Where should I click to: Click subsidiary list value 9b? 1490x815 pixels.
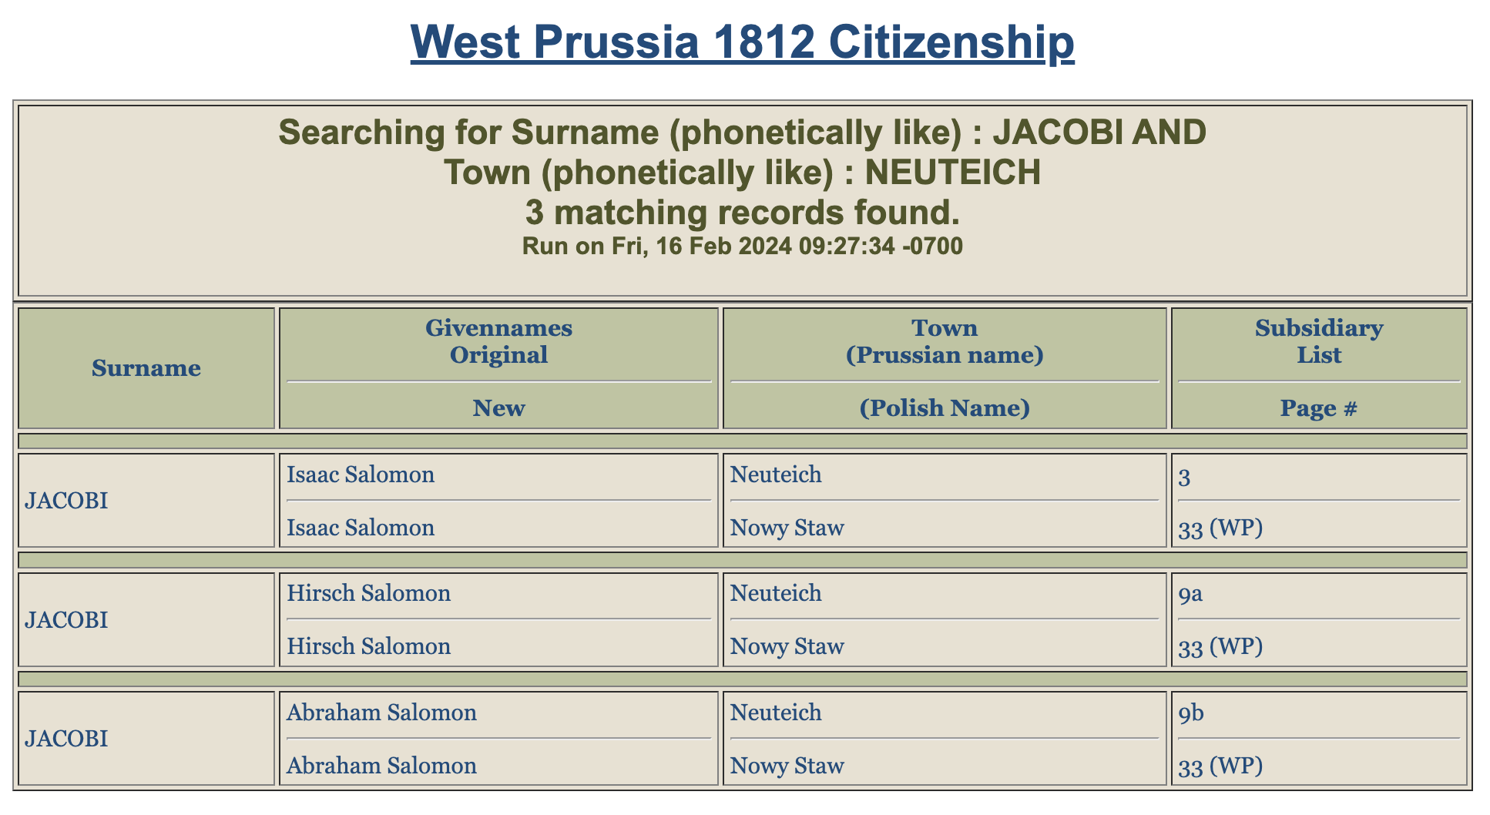[x=1191, y=713]
